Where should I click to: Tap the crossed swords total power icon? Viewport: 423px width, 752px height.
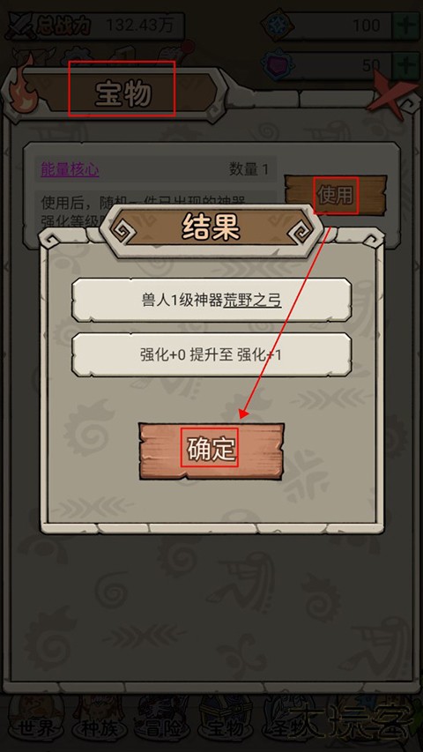point(20,26)
